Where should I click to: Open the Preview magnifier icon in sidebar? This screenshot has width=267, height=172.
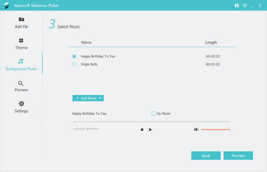pos(21,84)
